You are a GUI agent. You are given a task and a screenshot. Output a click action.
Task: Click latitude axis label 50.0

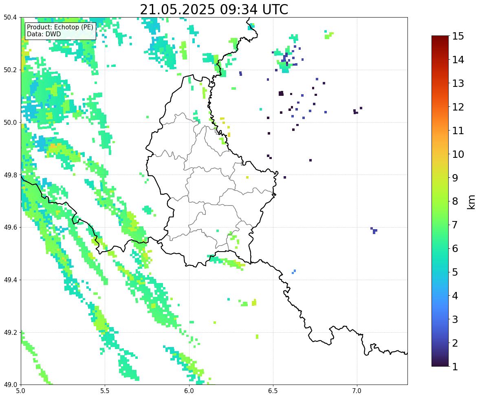10,123
